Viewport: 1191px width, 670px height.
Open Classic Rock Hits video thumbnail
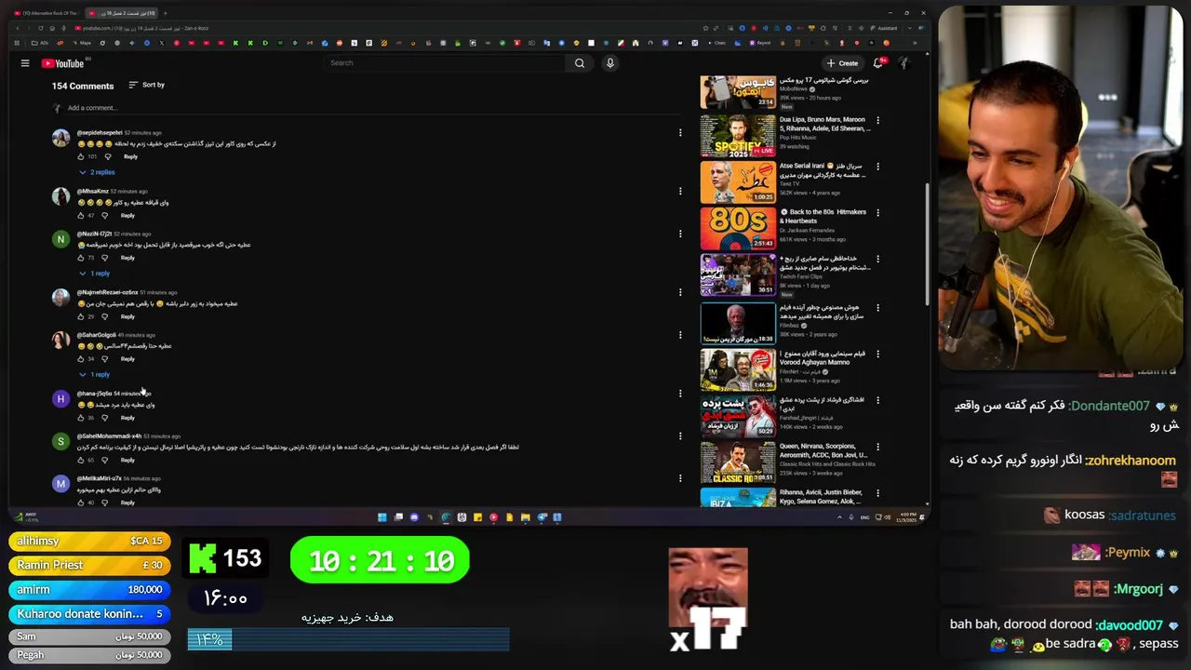738,462
